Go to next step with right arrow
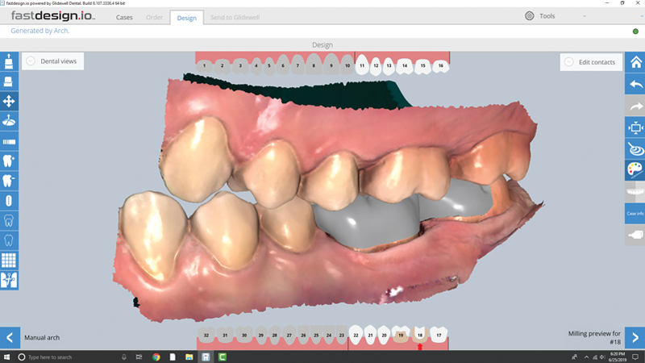Screen dimensions: 645x363 (635, 337)
